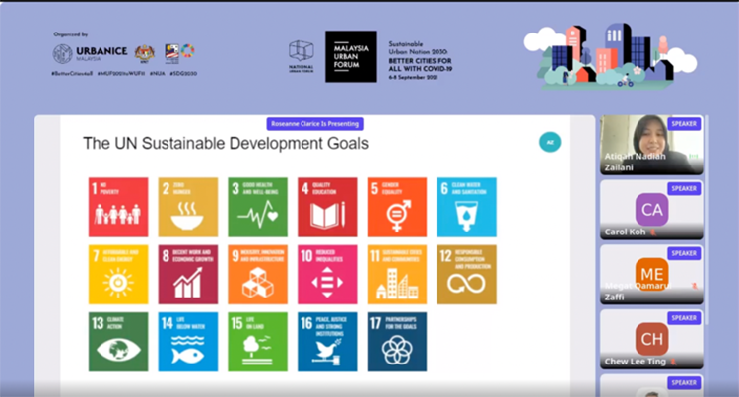
Task: Click muted microphone icon beside Chew Lee Ting
Action: click(673, 362)
